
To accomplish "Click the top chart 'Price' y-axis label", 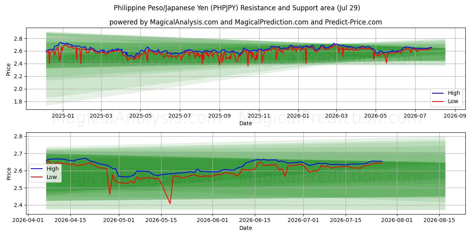I will point(9,69).
